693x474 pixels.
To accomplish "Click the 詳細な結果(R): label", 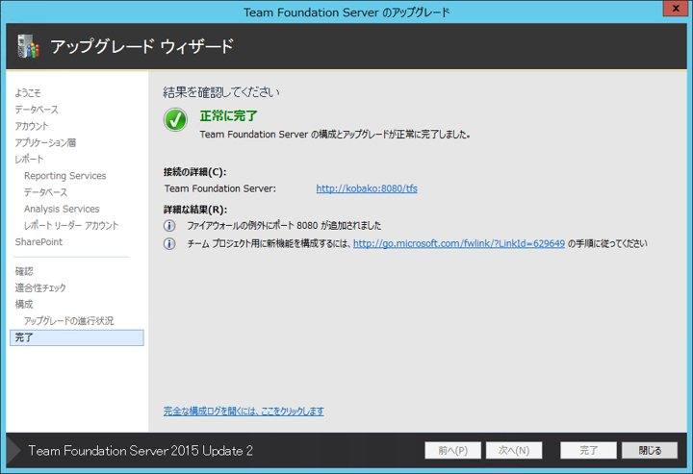I will pos(194,210).
